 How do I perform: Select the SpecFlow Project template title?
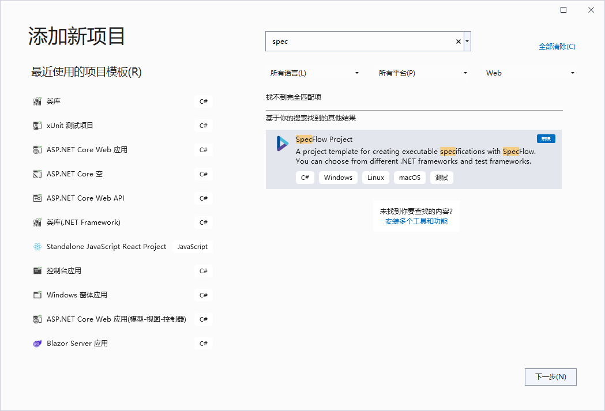(x=324, y=139)
